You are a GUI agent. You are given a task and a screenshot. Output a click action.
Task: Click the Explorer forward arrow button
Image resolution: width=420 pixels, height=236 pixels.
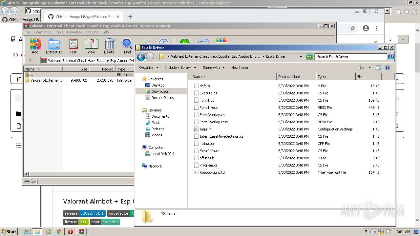(x=150, y=57)
